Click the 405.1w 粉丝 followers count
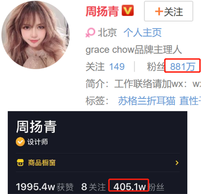Viewport: 201px width, 194px height. click(x=139, y=187)
